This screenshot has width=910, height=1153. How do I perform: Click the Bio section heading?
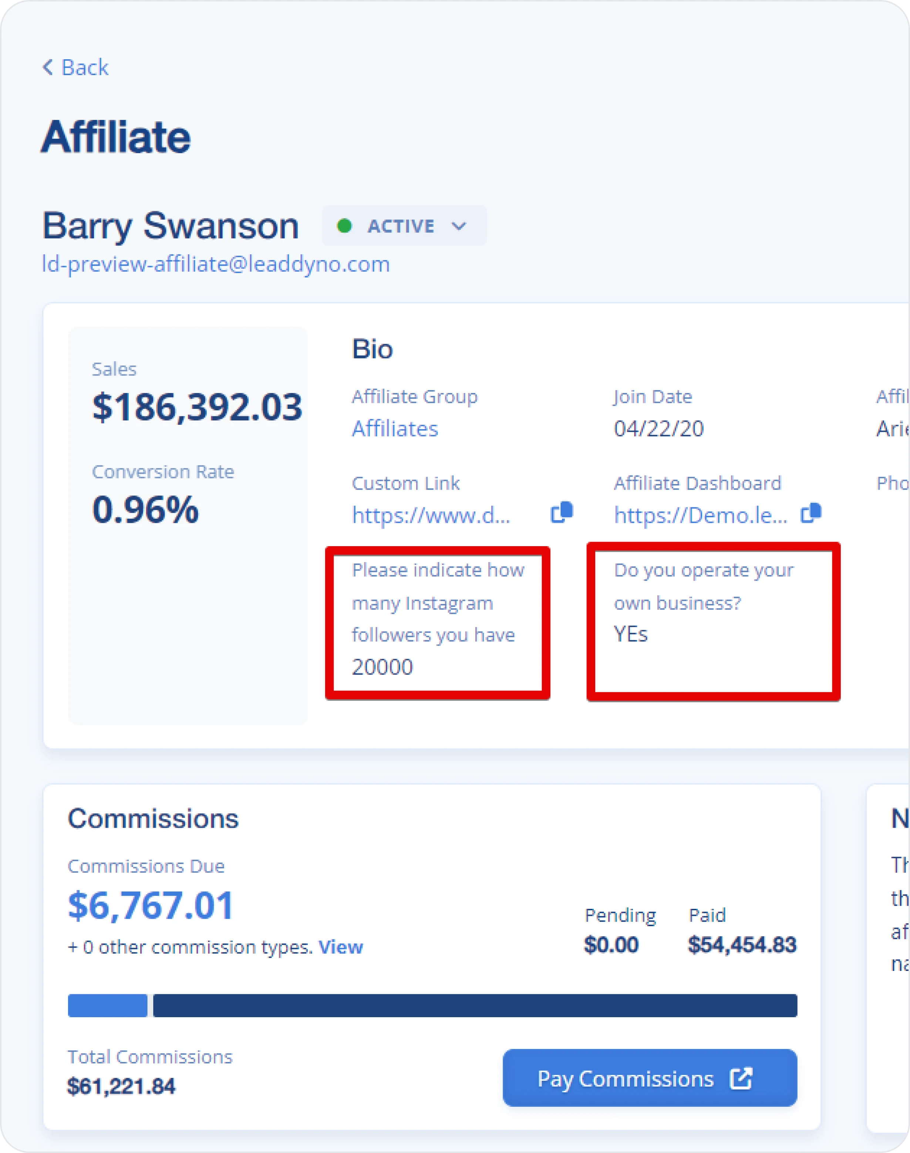pos(373,350)
